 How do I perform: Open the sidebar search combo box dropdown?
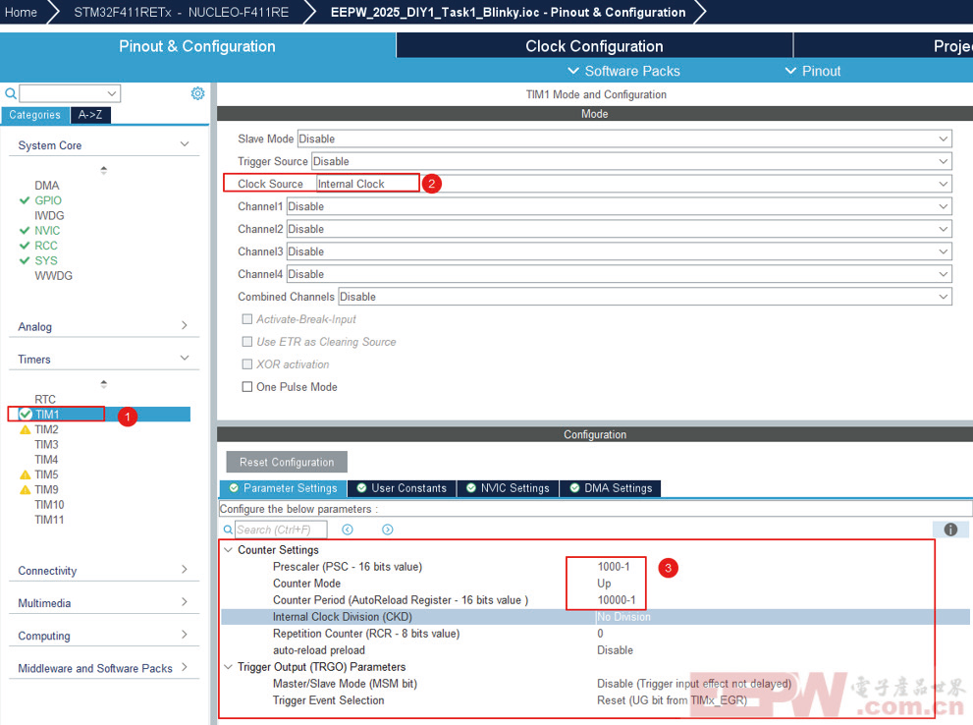point(112,93)
